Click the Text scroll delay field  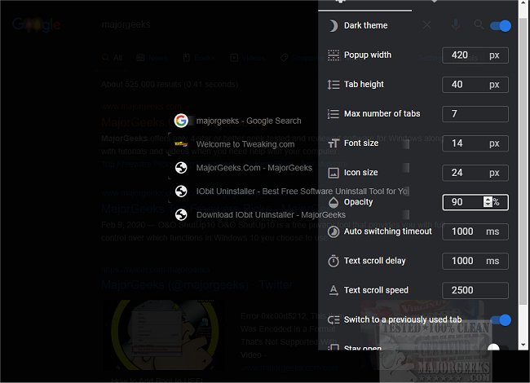(475, 261)
